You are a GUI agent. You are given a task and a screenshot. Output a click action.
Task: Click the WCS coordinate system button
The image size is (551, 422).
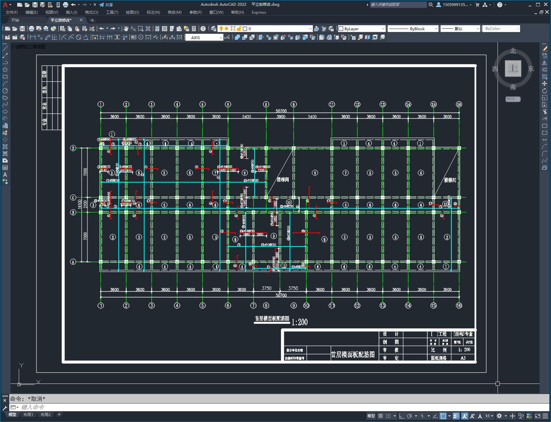coord(512,99)
